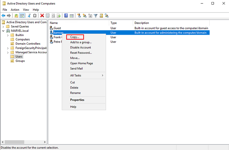This screenshot has height=150, width=229.
Task: Expand the Saved Queries tree node
Action: coord(3,26)
